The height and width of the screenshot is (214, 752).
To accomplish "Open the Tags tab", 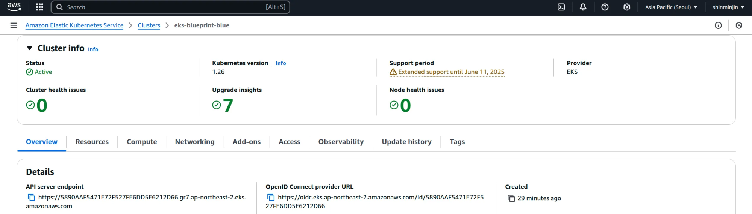I will click(457, 142).
